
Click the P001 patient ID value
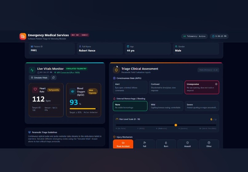[x=34, y=51]
